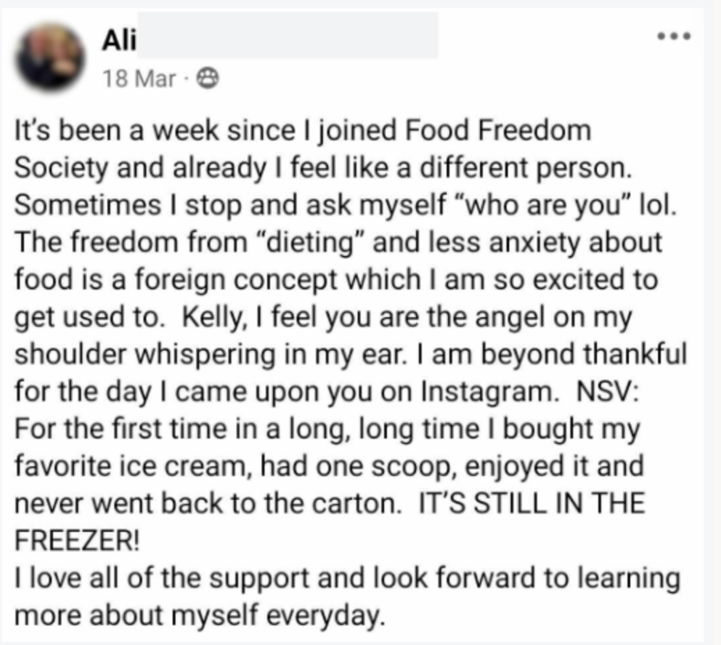Screen dimensions: 721x645
Task: Click the word Society starting line two
Action: [x=61, y=168]
